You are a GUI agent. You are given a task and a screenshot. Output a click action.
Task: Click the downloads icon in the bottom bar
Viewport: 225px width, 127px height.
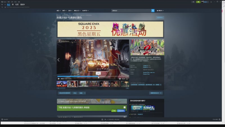coord(102,119)
